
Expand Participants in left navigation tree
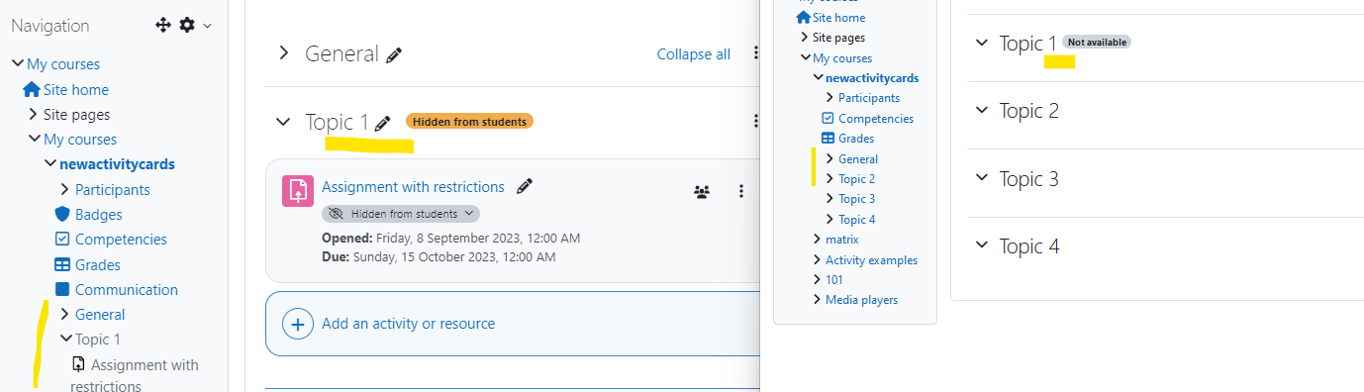coord(64,189)
